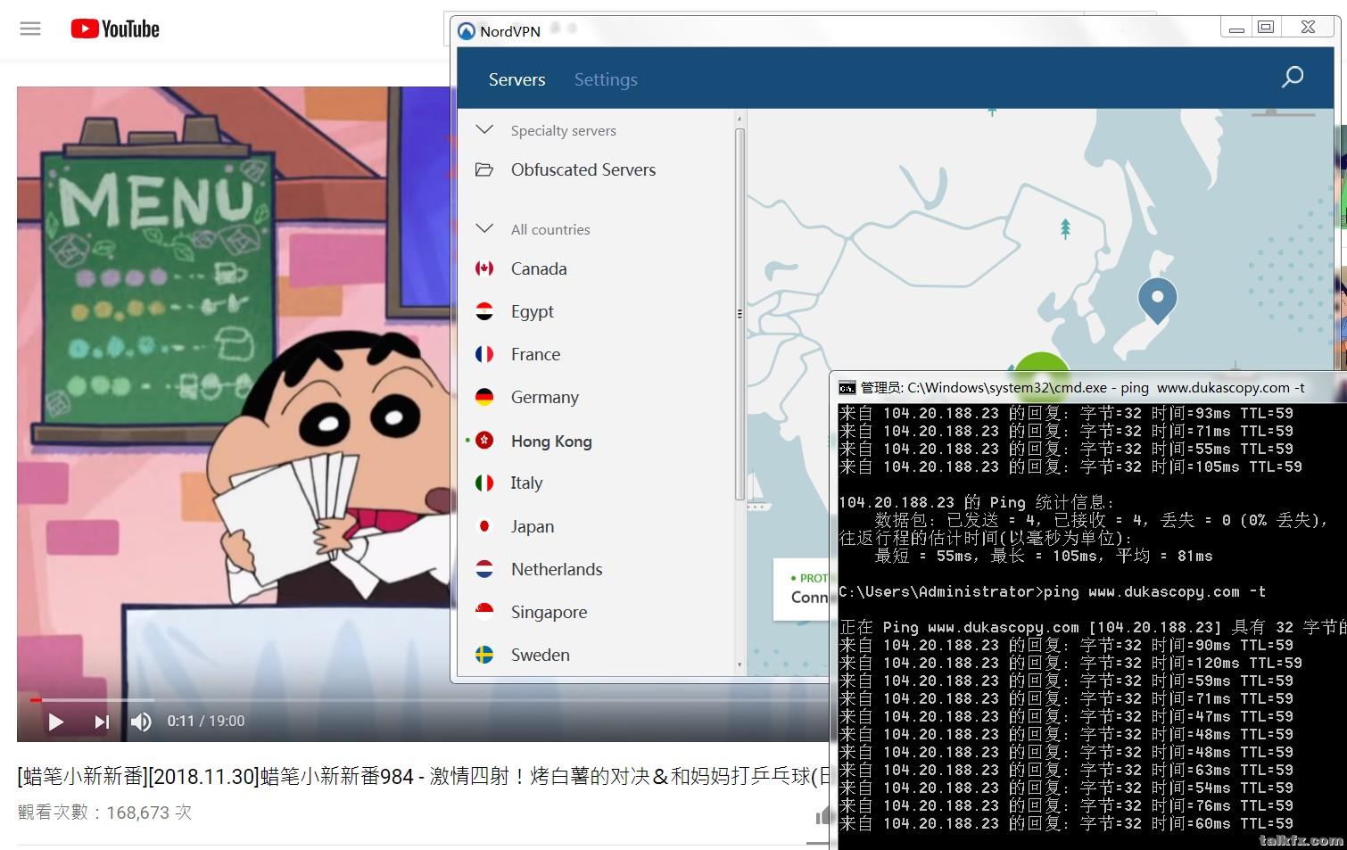
Task: Click the NordVPN connection status card
Action: 801,589
